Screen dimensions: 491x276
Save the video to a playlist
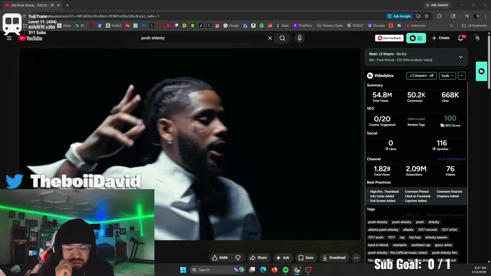pyautogui.click(x=306, y=258)
